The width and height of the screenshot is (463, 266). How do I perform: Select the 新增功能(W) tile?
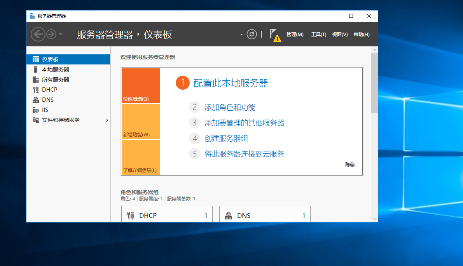141,122
